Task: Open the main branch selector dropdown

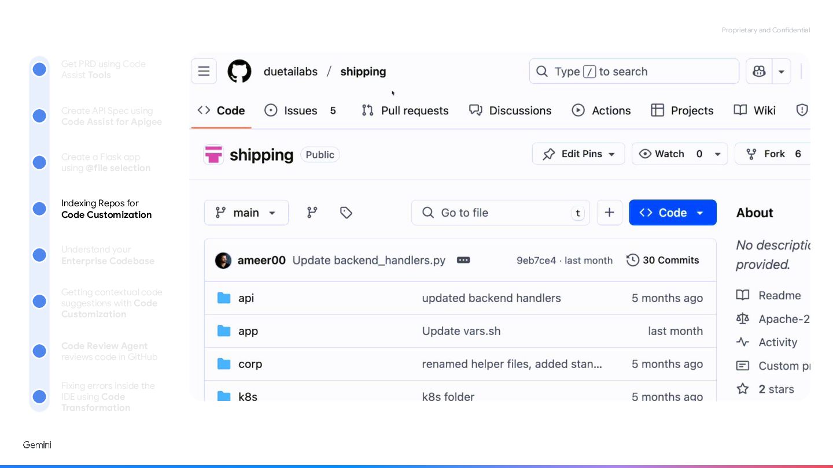Action: [x=246, y=213]
